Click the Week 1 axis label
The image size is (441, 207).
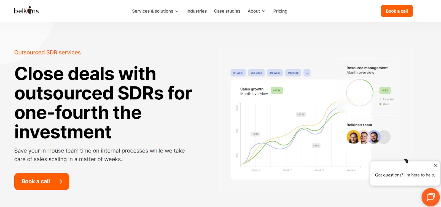[256, 170]
